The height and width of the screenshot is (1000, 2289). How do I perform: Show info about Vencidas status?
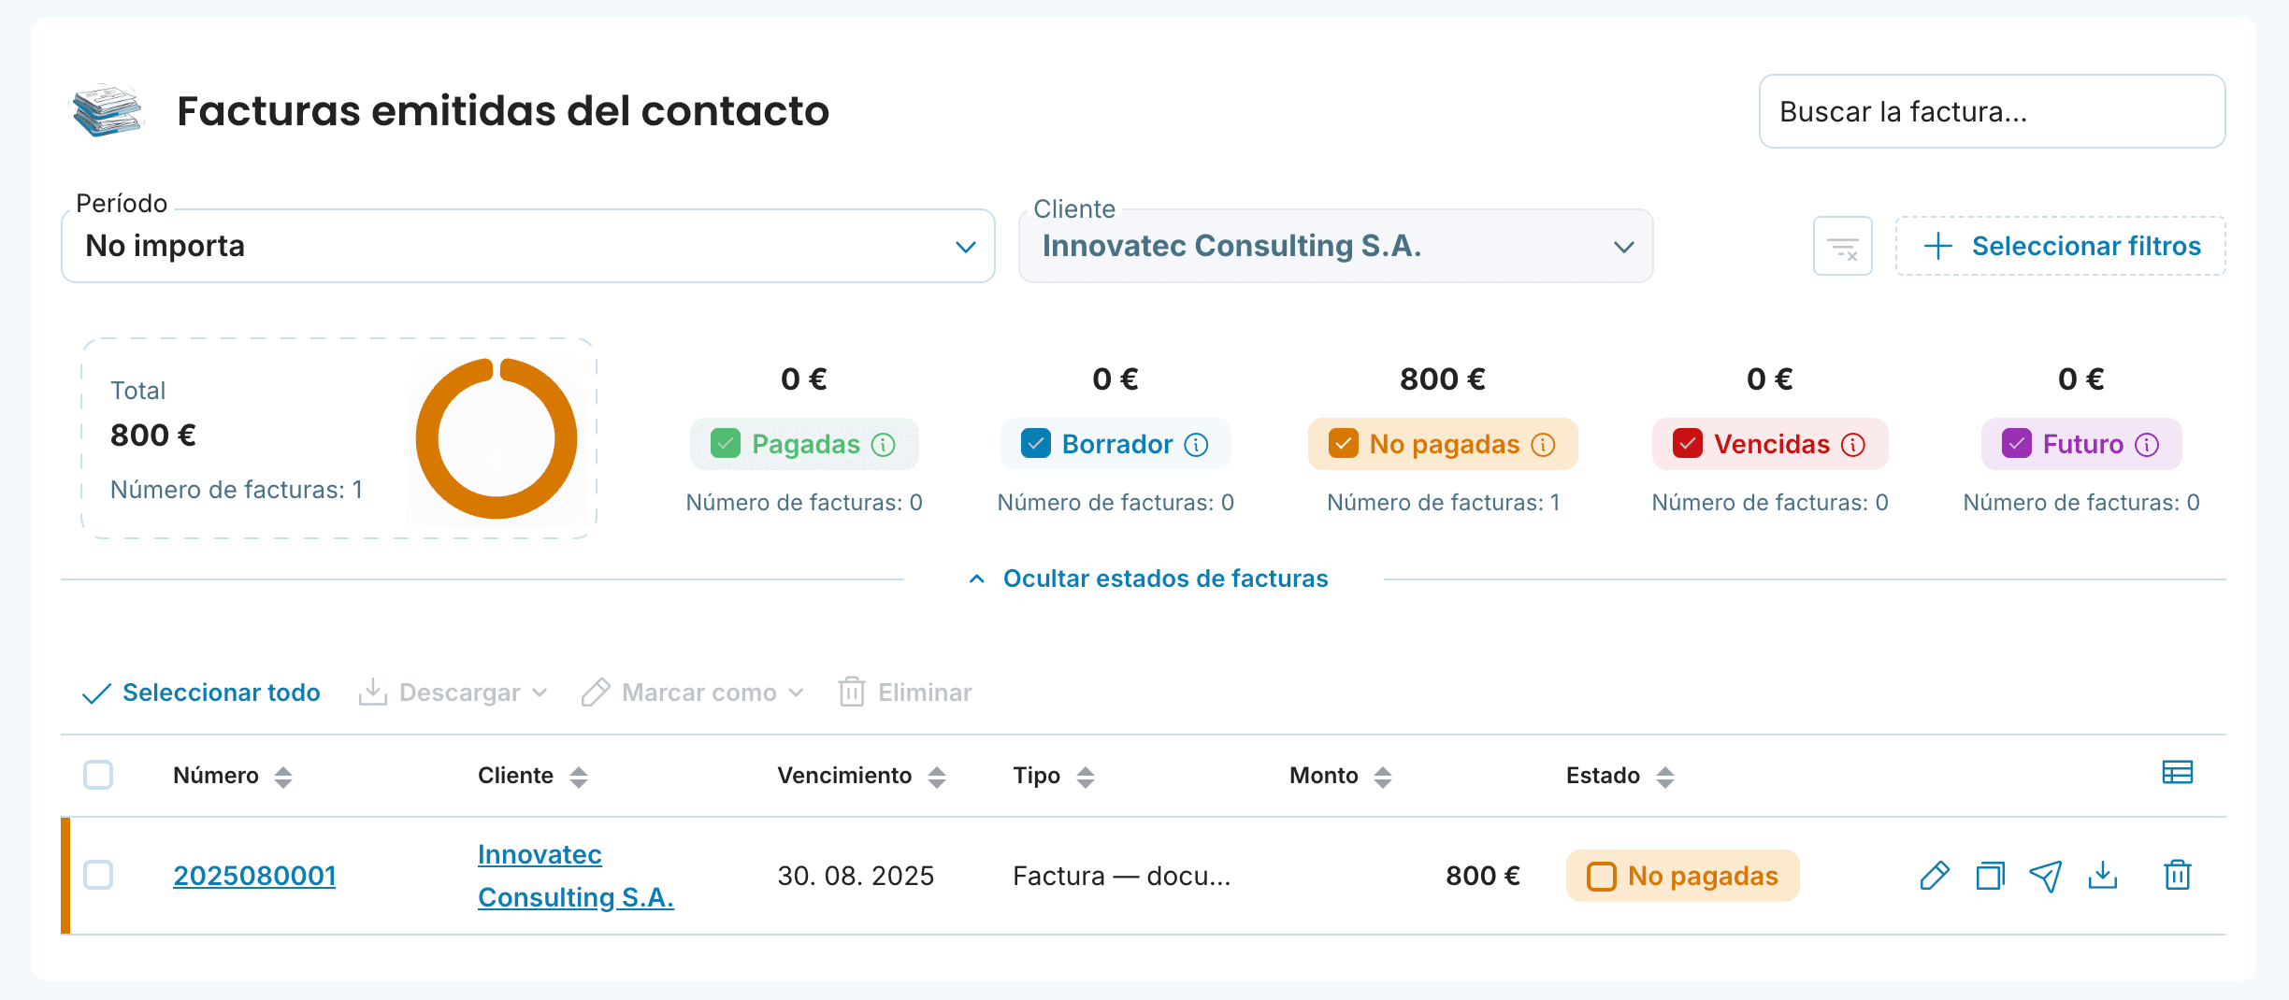coord(1853,445)
